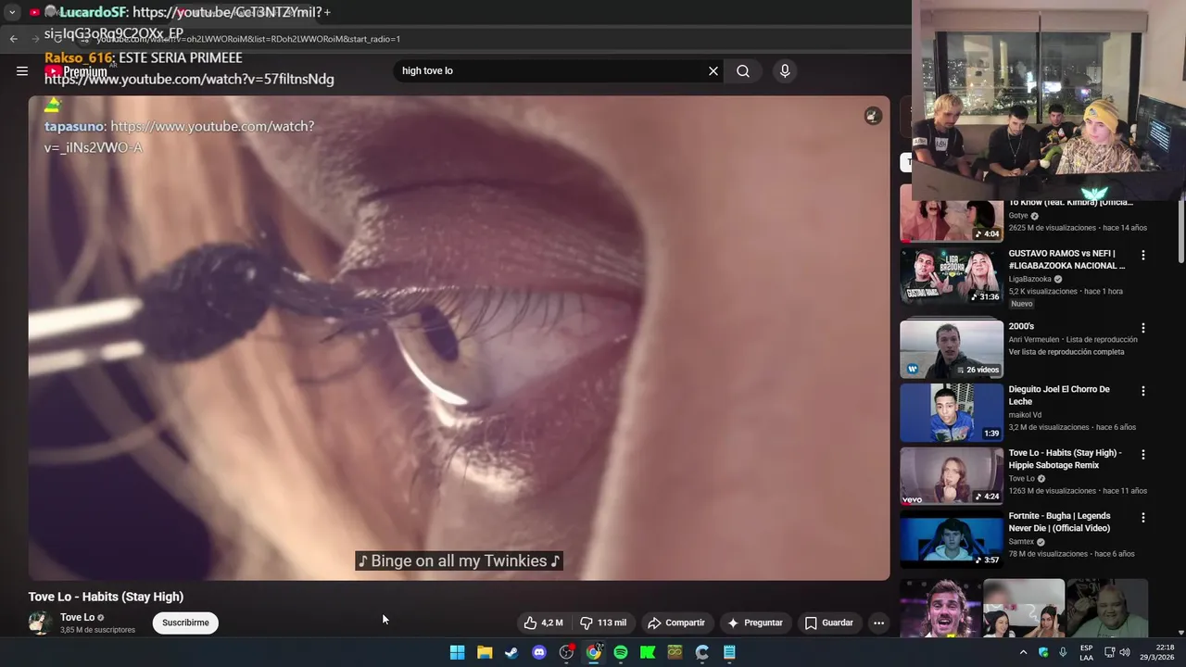
Task: Click the LigaBazooka channel name
Action: pos(1031,279)
